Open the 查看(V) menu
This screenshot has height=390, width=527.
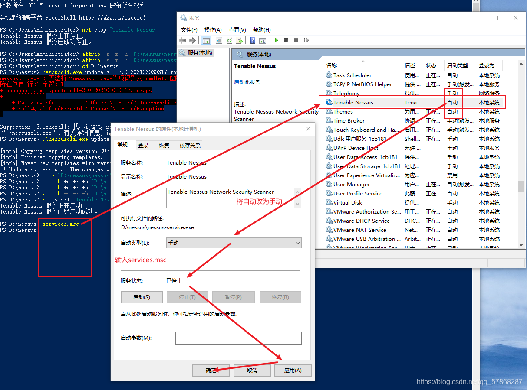[237, 30]
